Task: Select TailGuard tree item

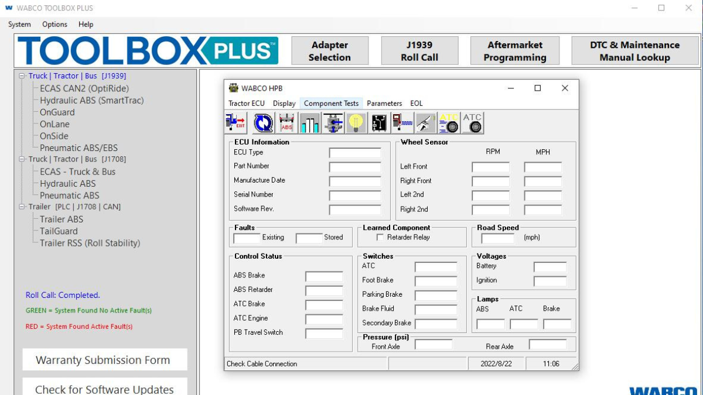Action: coord(59,231)
